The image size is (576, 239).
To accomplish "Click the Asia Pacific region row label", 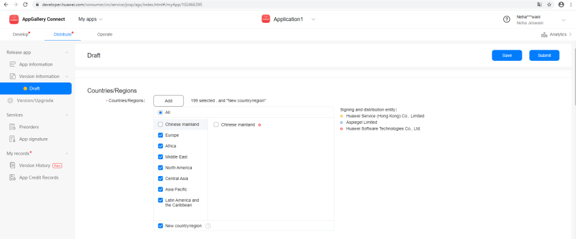I will tap(176, 189).
